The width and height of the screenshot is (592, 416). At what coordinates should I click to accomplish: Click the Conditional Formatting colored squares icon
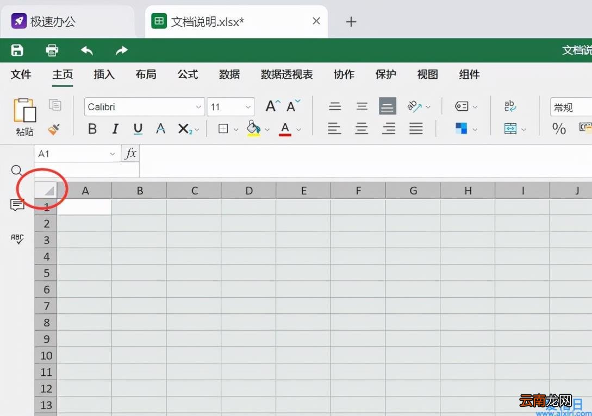click(x=461, y=129)
